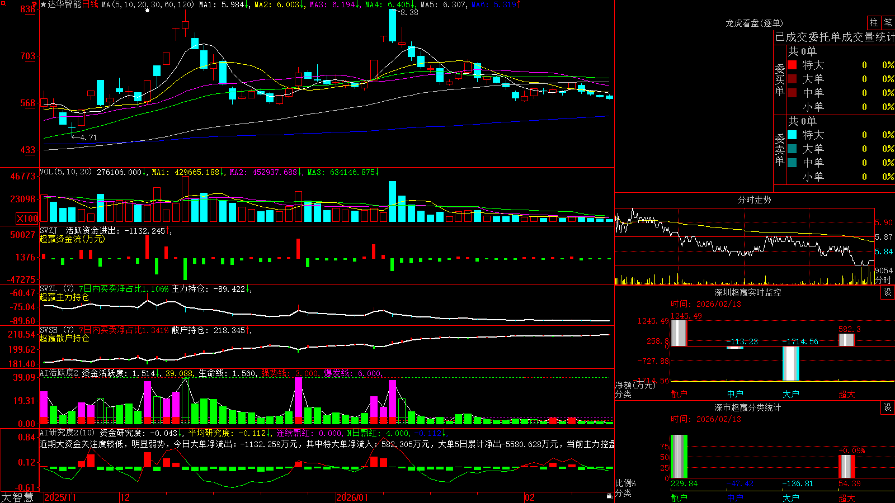Click the 超大 bar labeled 582.3
The height and width of the screenshot is (503, 895).
tap(847, 340)
